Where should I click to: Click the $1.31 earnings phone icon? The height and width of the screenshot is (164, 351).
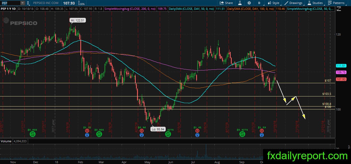pos(87,131)
